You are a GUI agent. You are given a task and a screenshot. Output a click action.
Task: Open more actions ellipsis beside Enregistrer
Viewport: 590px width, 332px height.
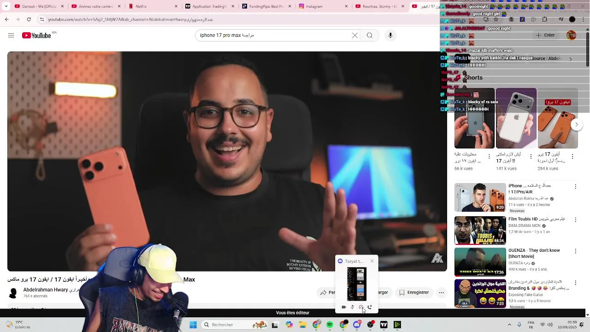tap(442, 292)
